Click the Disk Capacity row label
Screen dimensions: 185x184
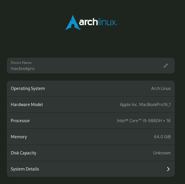[23, 153]
